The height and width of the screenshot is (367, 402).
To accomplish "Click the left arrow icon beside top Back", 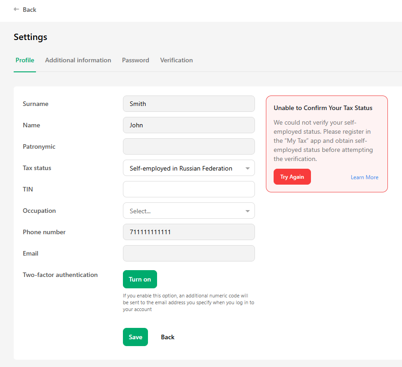I will [16, 10].
